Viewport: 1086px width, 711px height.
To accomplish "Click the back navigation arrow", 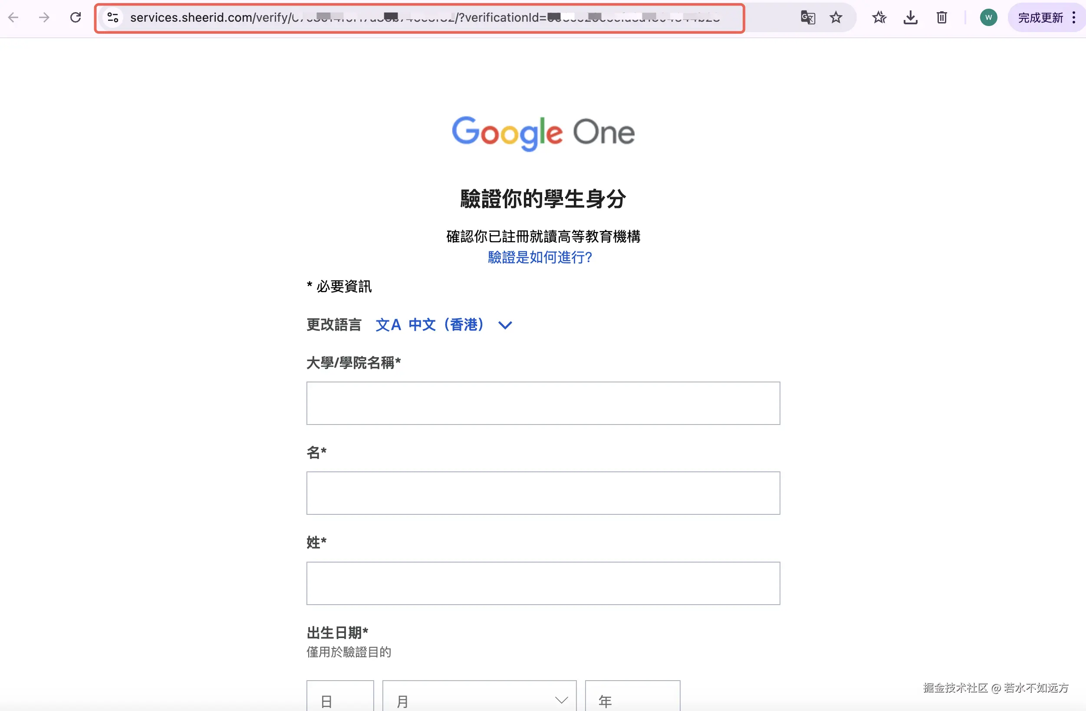I will click(14, 17).
